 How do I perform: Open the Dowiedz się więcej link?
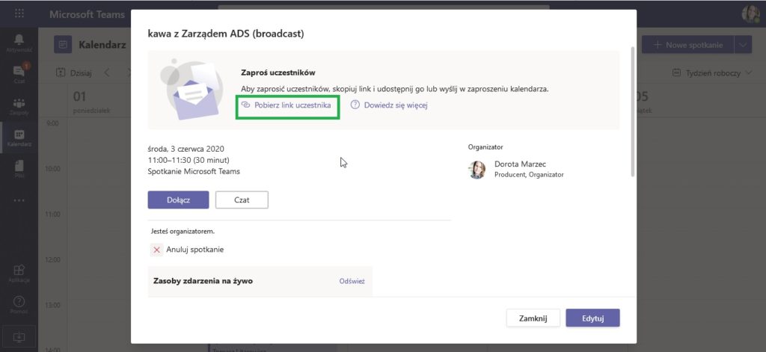pyautogui.click(x=389, y=105)
